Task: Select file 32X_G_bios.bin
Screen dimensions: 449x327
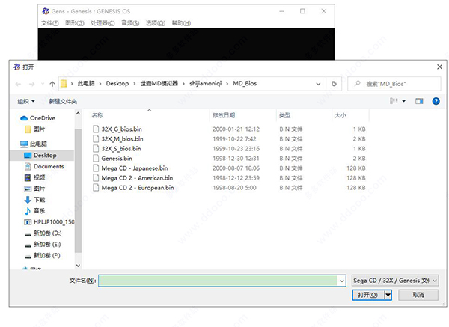Action: click(x=121, y=129)
